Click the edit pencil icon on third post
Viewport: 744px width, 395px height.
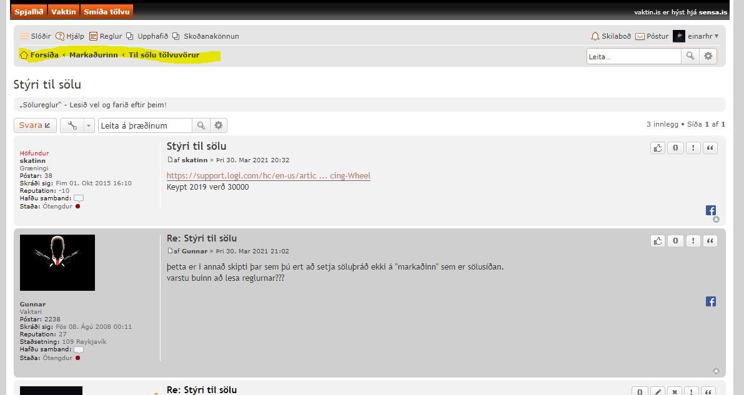[x=657, y=392]
